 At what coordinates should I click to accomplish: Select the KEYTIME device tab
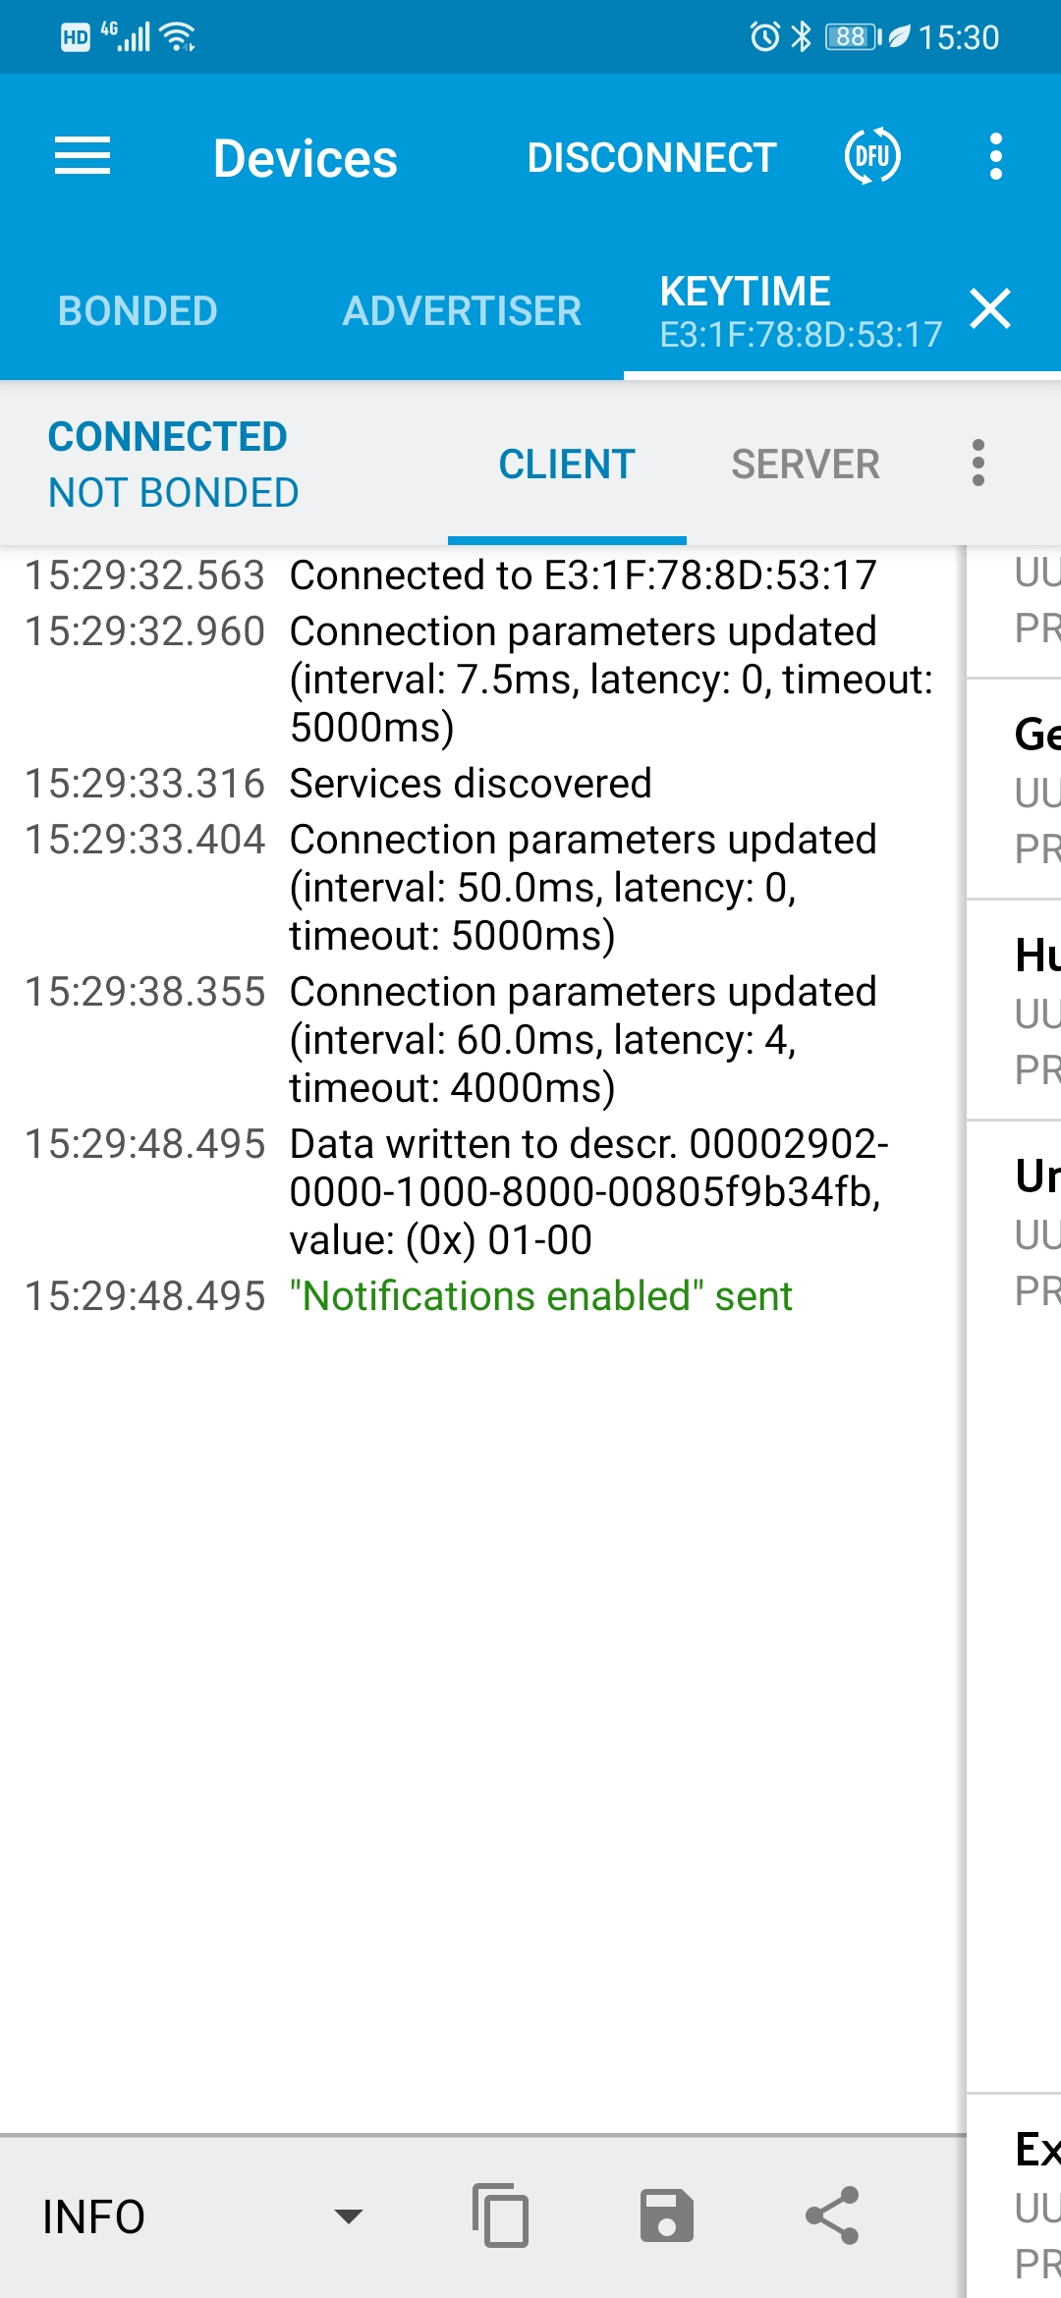[x=800, y=311]
